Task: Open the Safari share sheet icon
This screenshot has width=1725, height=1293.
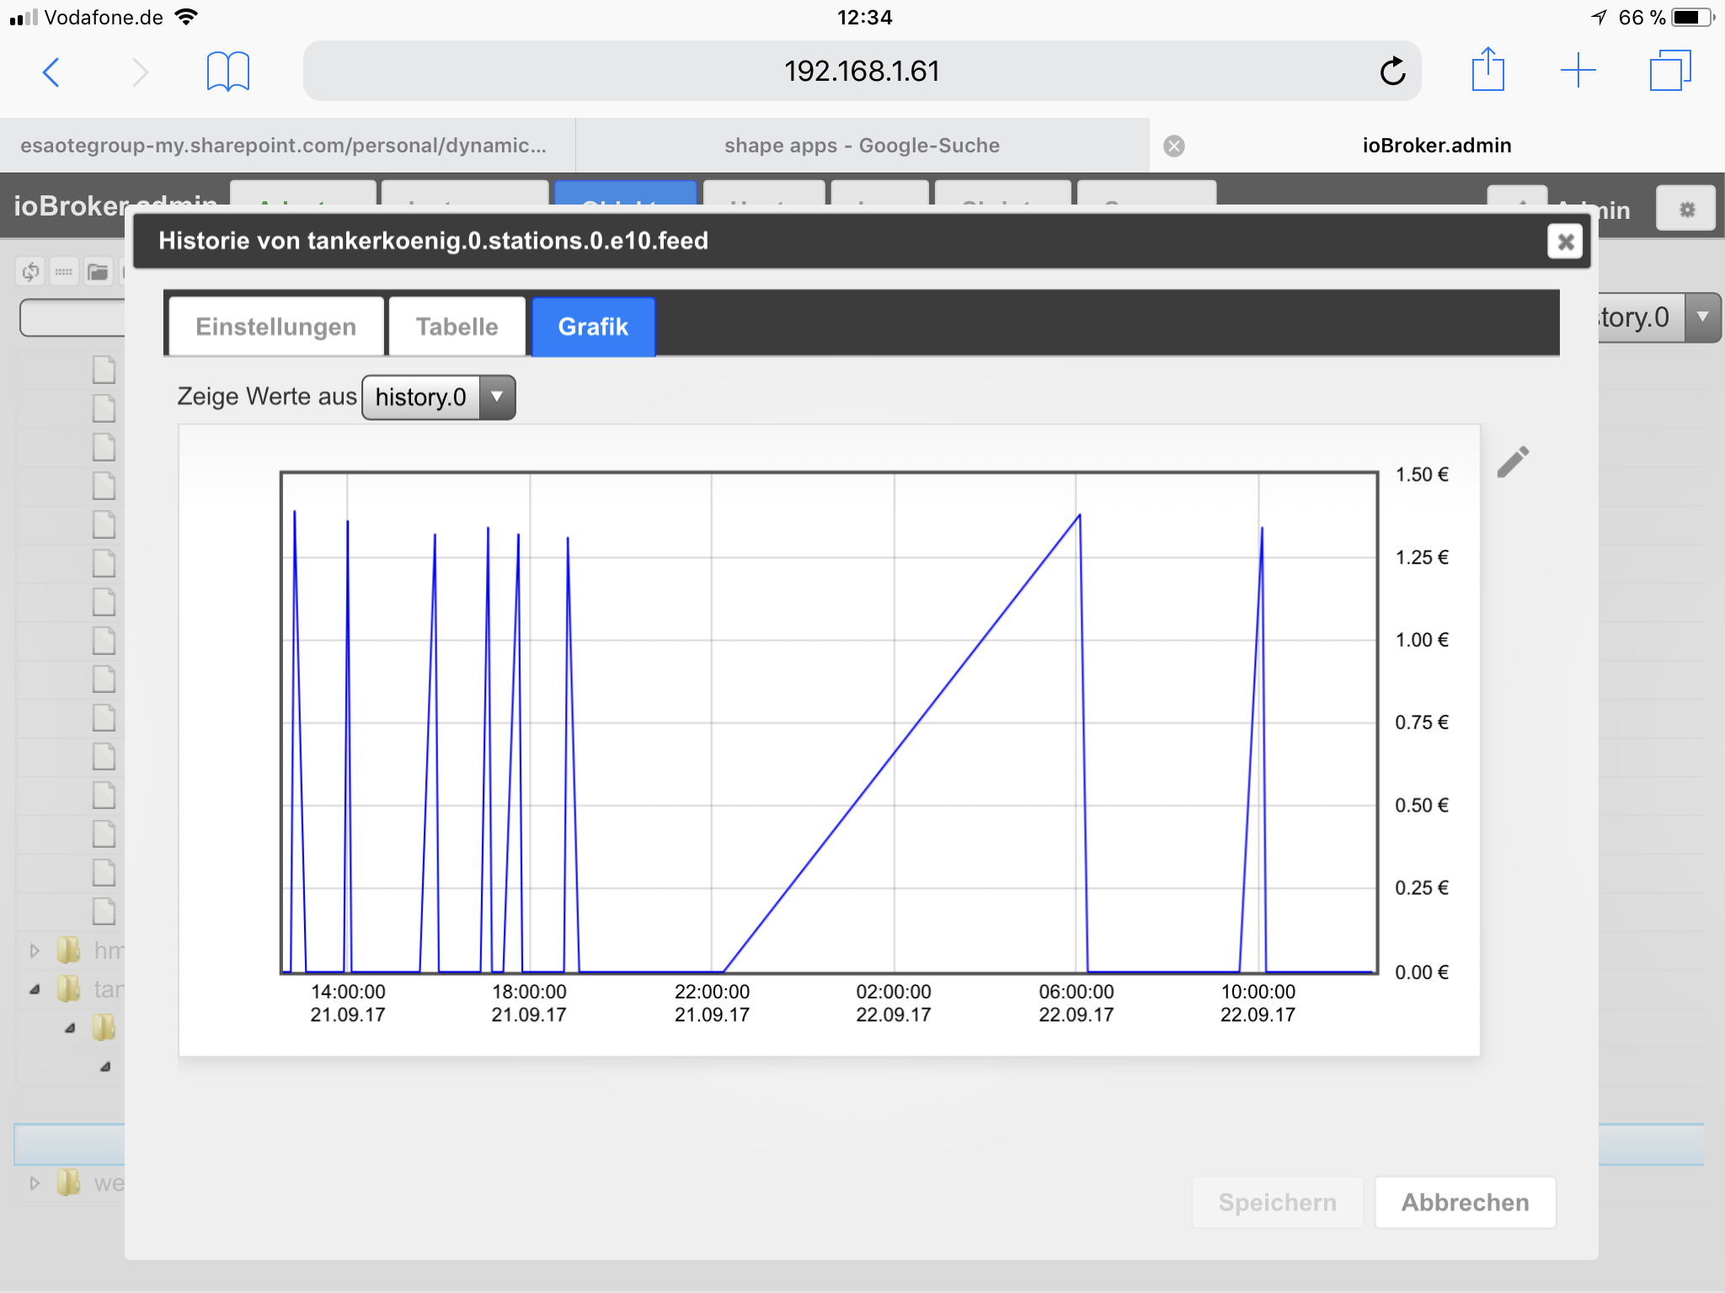Action: tap(1487, 71)
